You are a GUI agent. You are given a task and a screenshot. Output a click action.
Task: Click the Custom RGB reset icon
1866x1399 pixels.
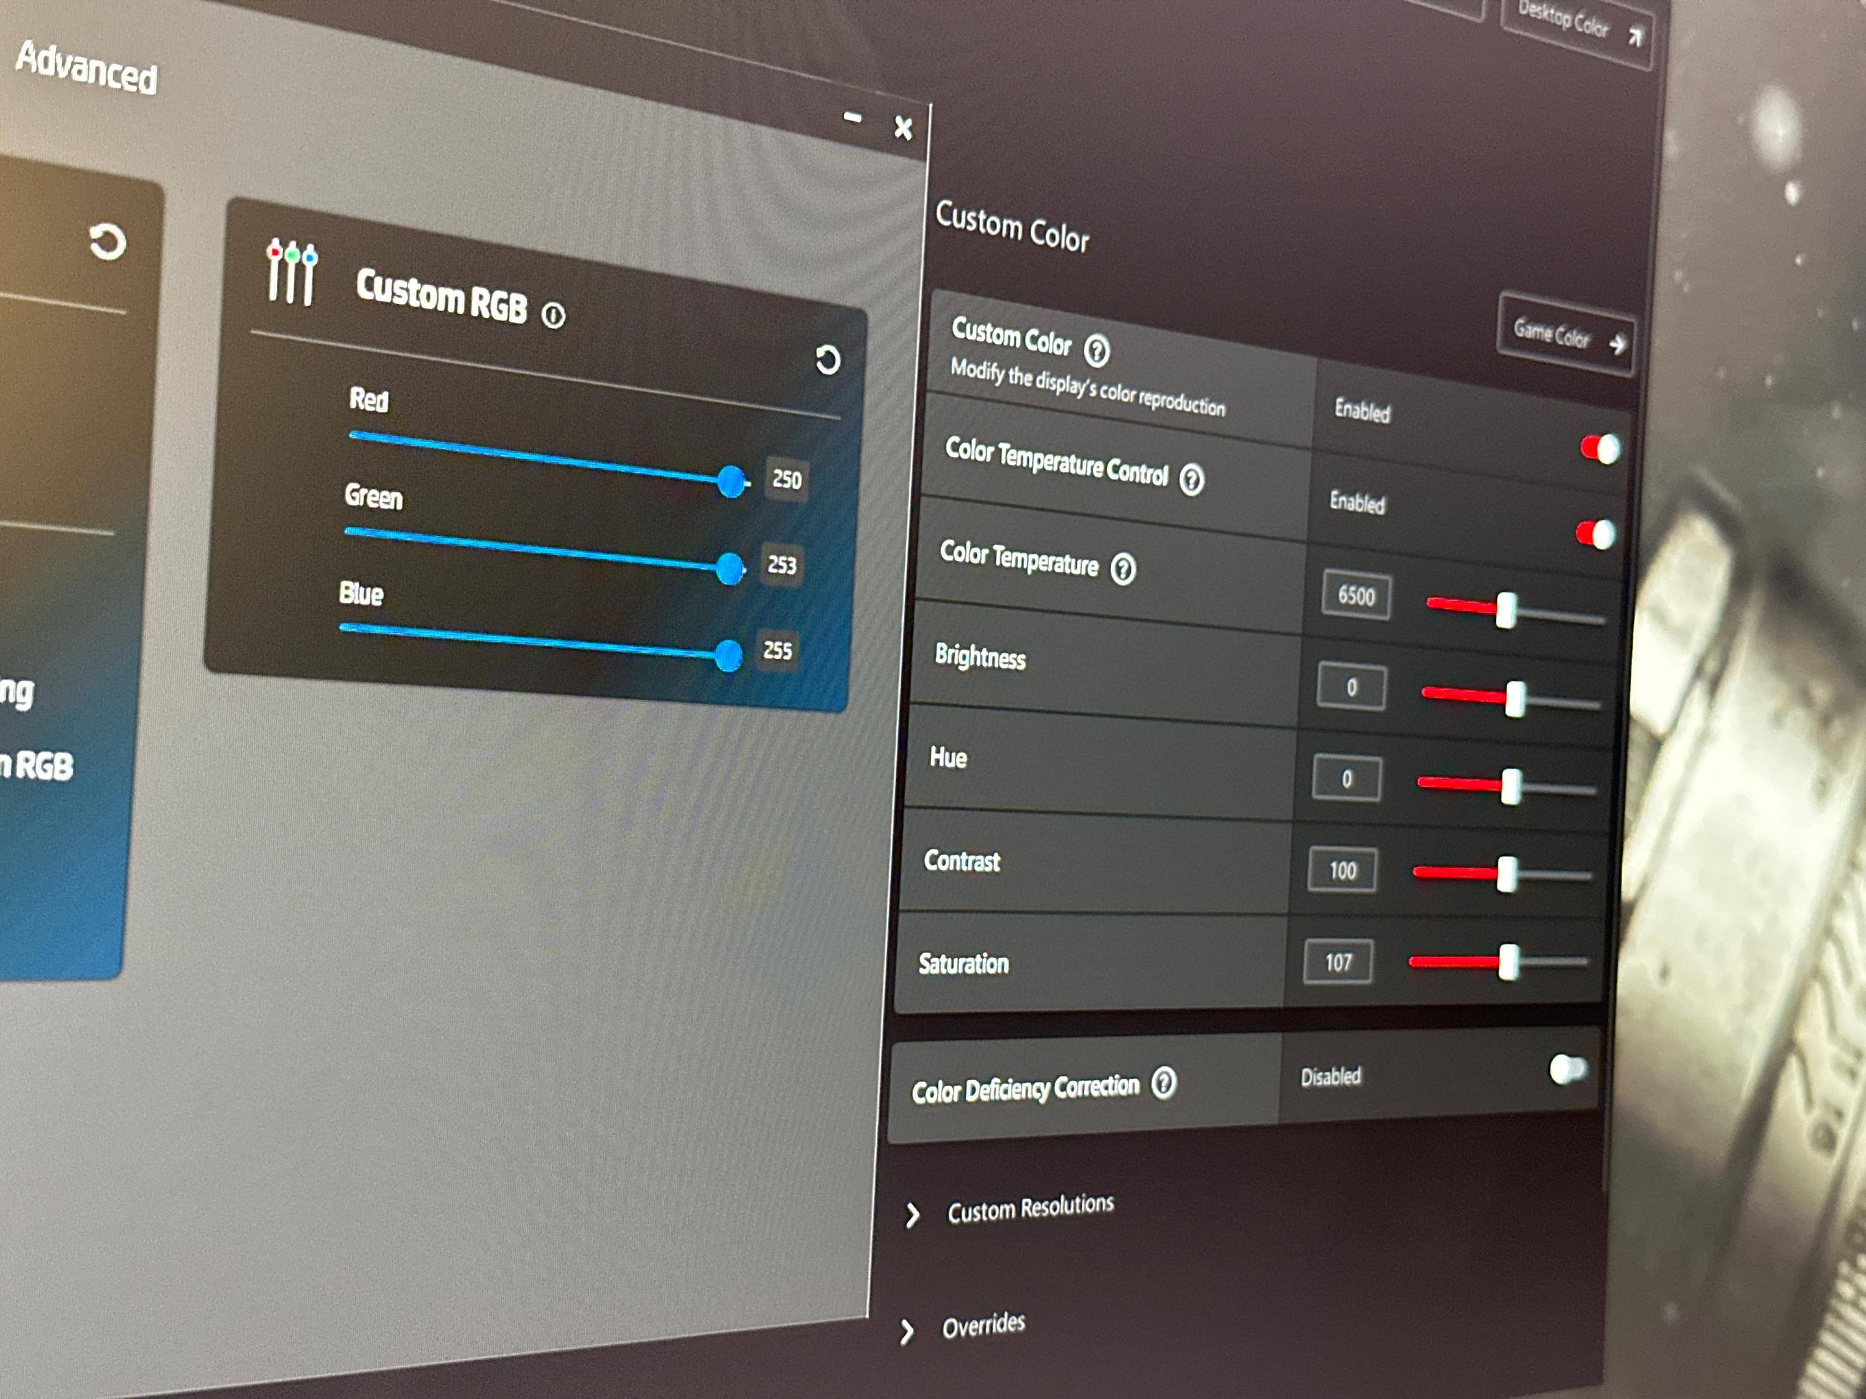point(827,360)
